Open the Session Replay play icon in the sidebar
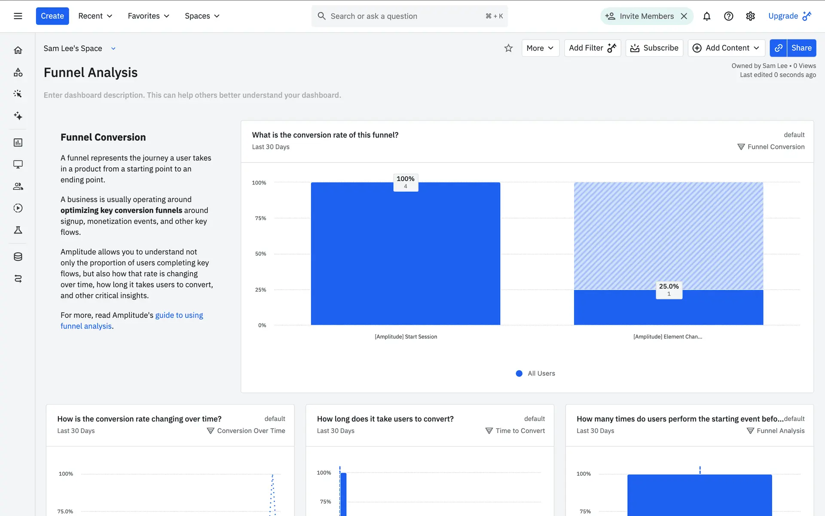 [x=18, y=208]
